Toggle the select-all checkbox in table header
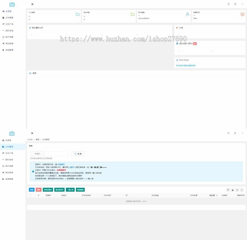Screen dimensions: 247x240 [30, 195]
